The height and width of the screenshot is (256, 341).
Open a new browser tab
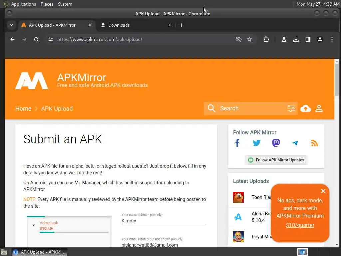click(x=181, y=25)
